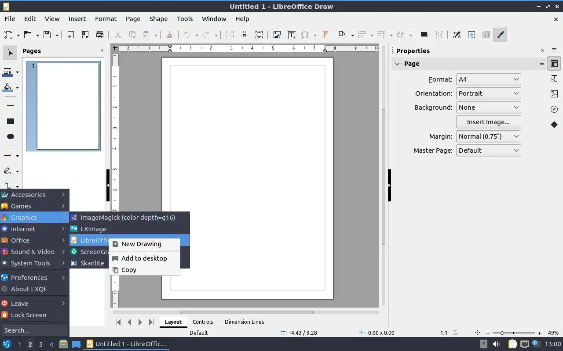
Task: Select the arrow Select tool
Action: click(11, 53)
